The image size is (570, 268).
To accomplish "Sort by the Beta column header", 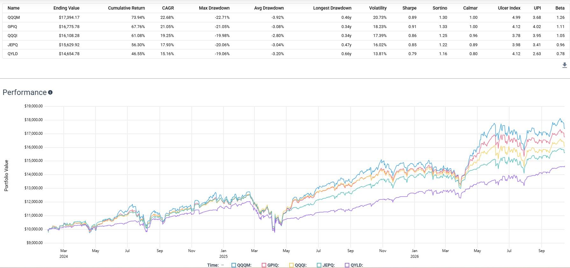I will [x=560, y=8].
